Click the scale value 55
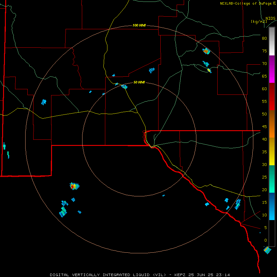 click(x=264, y=101)
